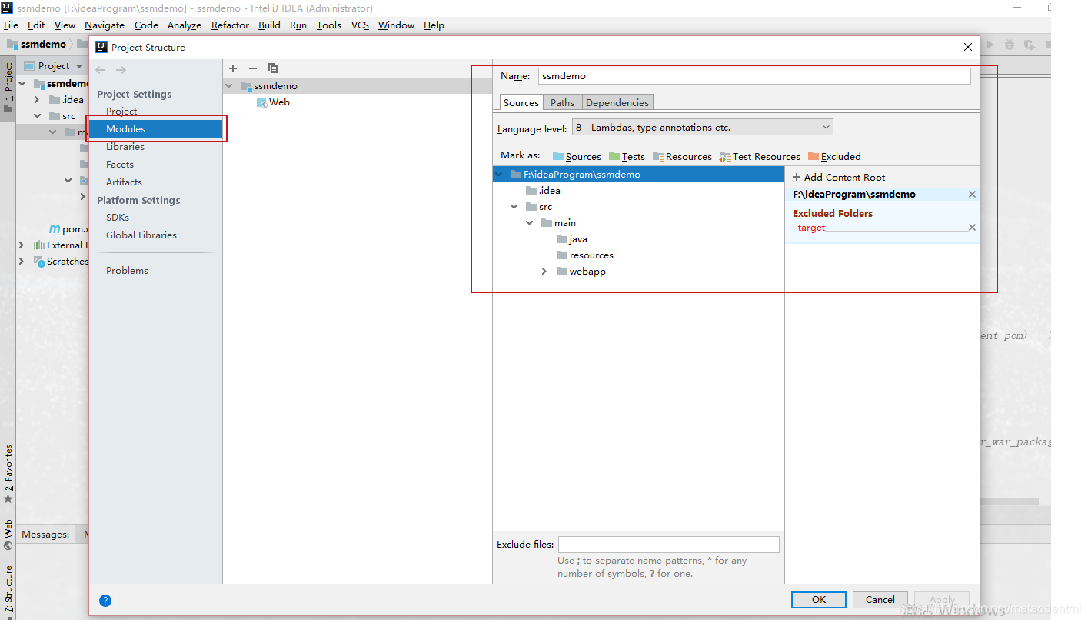The image size is (1088, 623).
Task: Mark folder as Sources
Action: coord(577,156)
